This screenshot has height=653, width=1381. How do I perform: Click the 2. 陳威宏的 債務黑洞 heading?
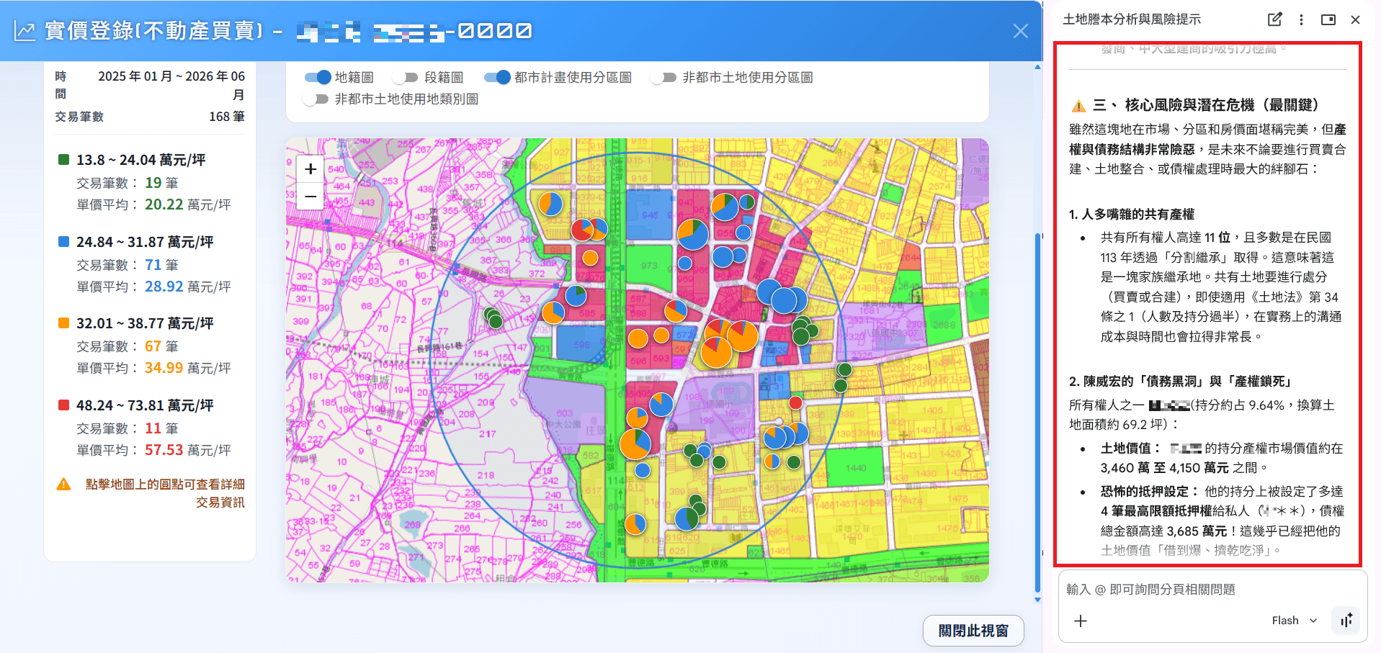point(1183,381)
